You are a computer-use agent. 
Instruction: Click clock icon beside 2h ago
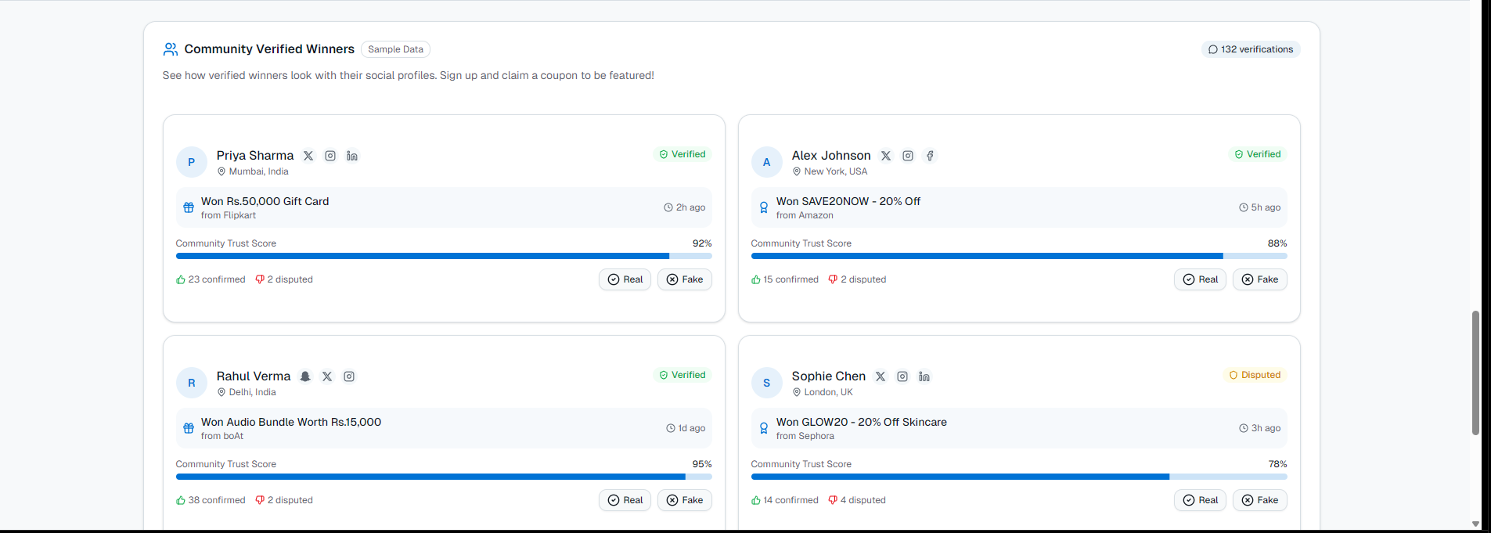[x=668, y=207]
